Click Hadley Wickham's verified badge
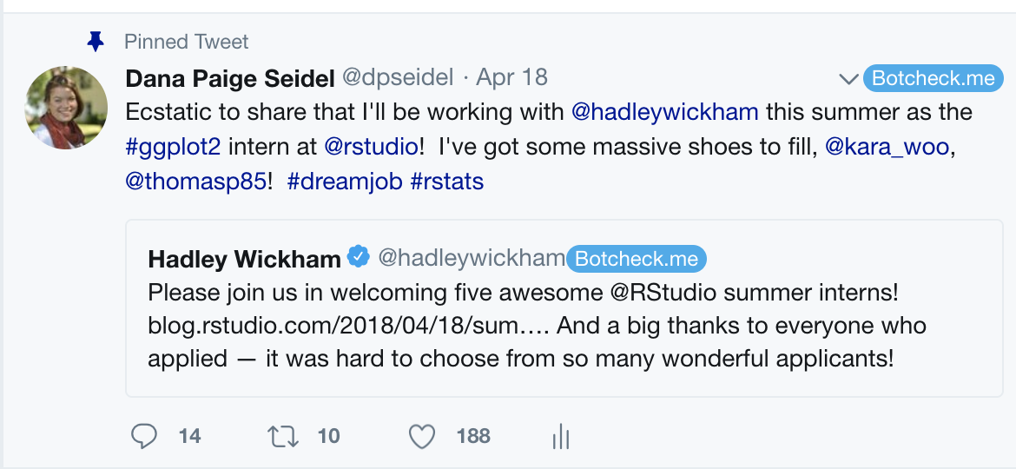 click(x=359, y=257)
